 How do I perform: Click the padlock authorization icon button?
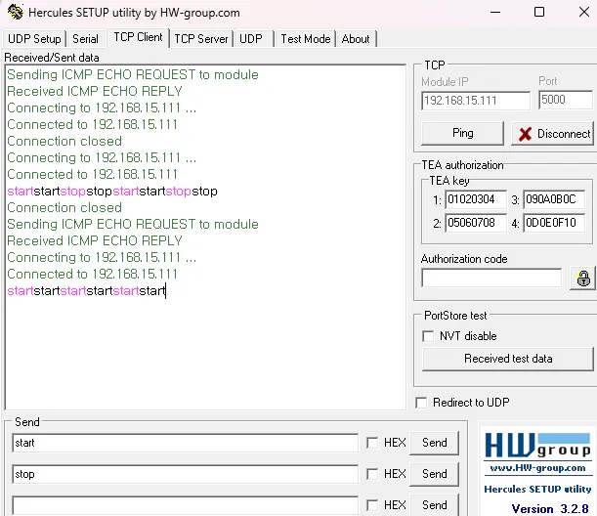(583, 278)
